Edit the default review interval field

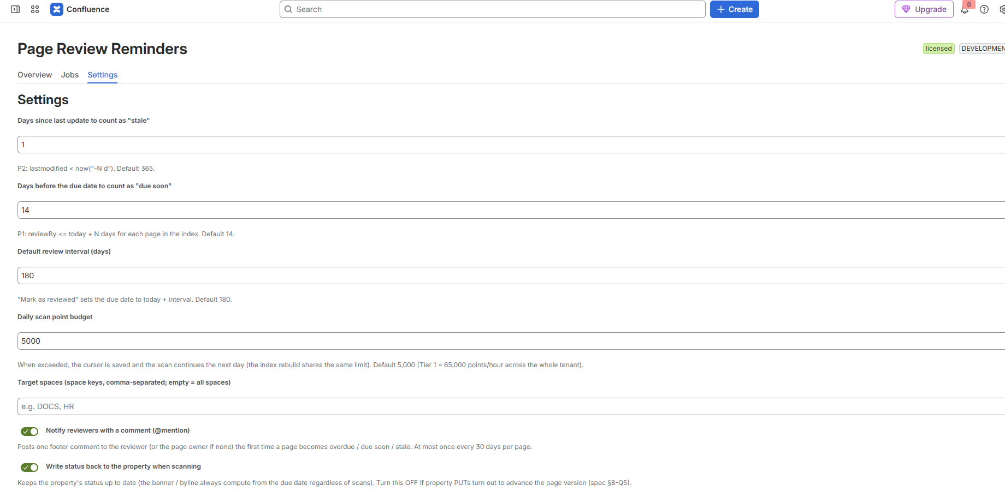(511, 276)
